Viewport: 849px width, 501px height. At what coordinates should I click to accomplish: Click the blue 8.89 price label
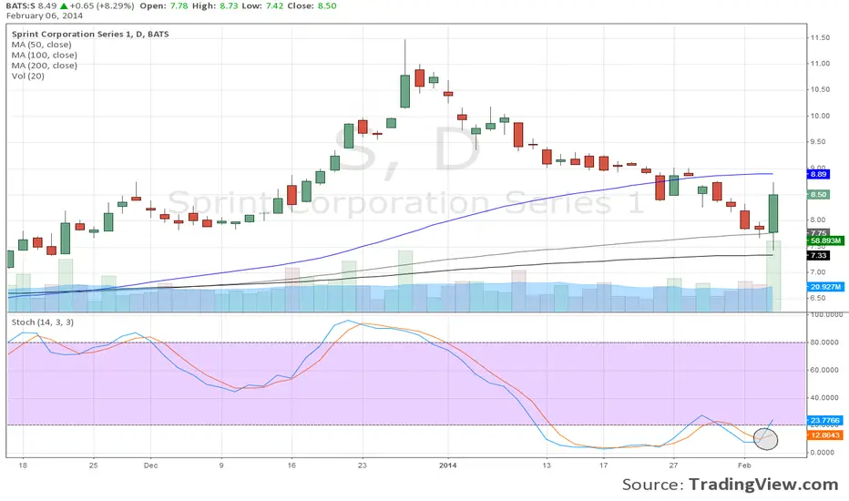point(819,174)
